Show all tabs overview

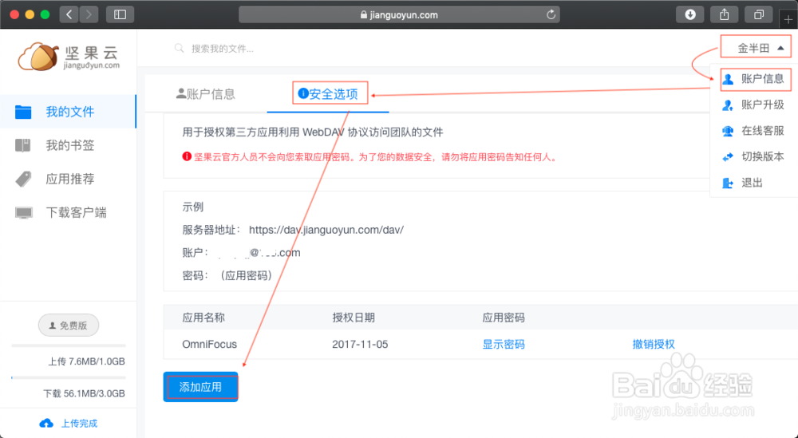(759, 14)
